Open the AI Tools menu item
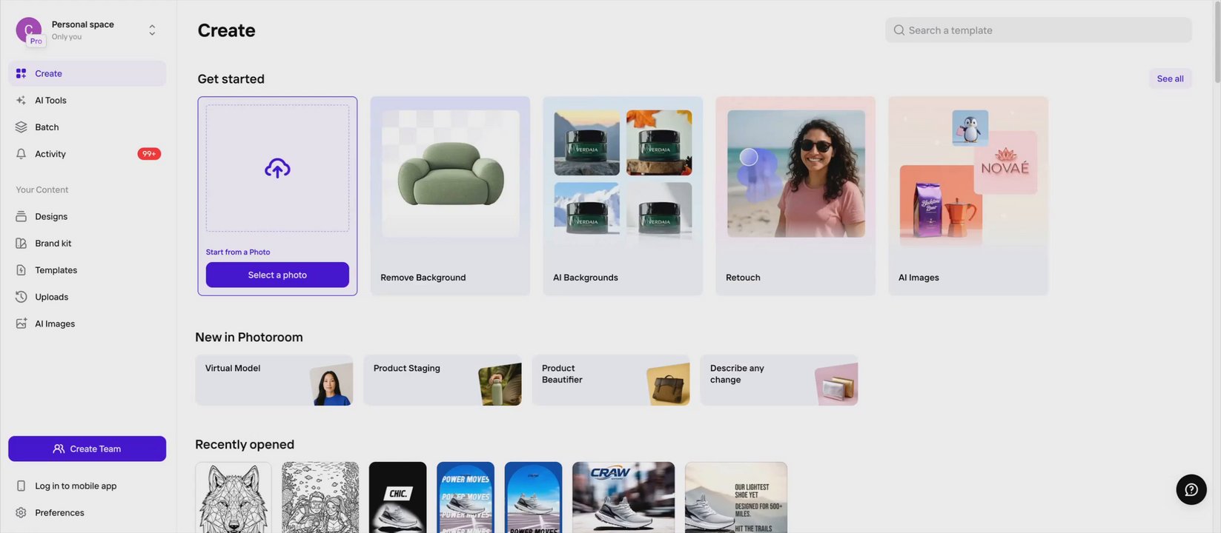This screenshot has width=1221, height=533. coord(87,100)
